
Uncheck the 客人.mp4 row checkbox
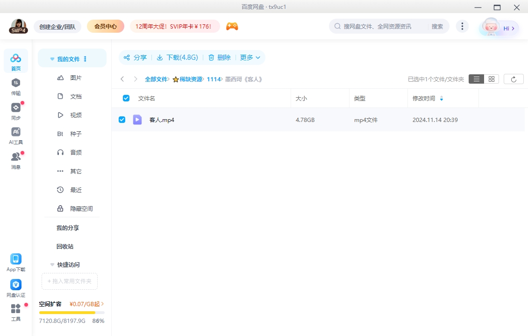[x=122, y=120]
